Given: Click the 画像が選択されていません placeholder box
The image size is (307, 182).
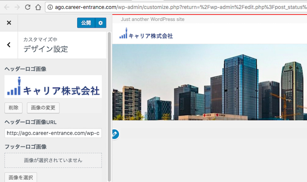Looking at the screenshot, I should click(53, 160).
